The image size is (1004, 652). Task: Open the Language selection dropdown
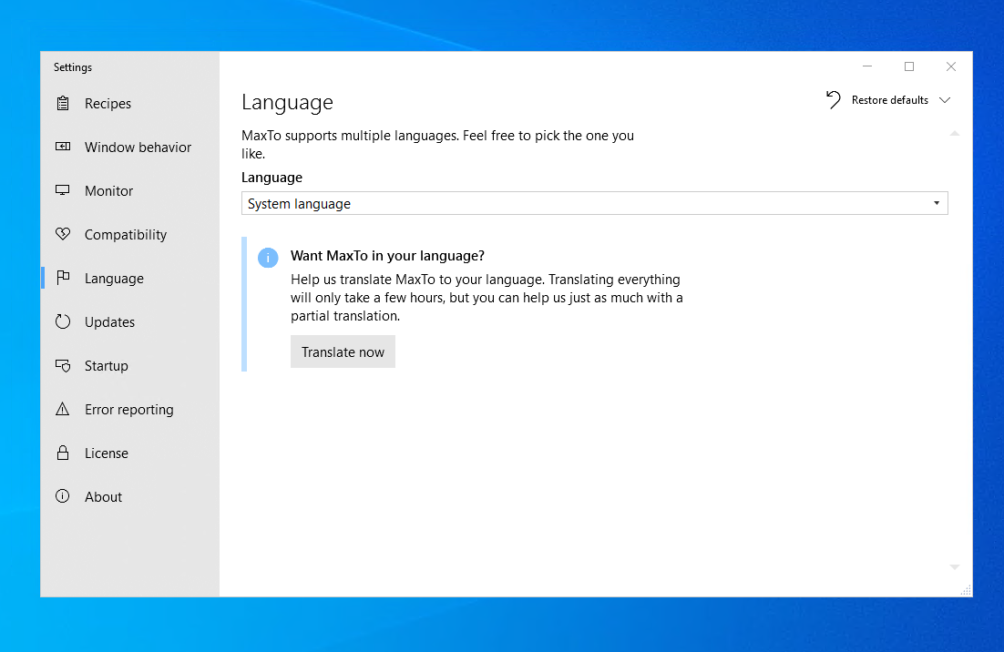594,203
